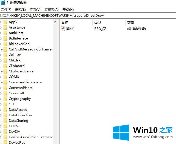Select the DDDS folder icon
The width and height of the screenshot is (176, 144).
(x=5, y=126)
